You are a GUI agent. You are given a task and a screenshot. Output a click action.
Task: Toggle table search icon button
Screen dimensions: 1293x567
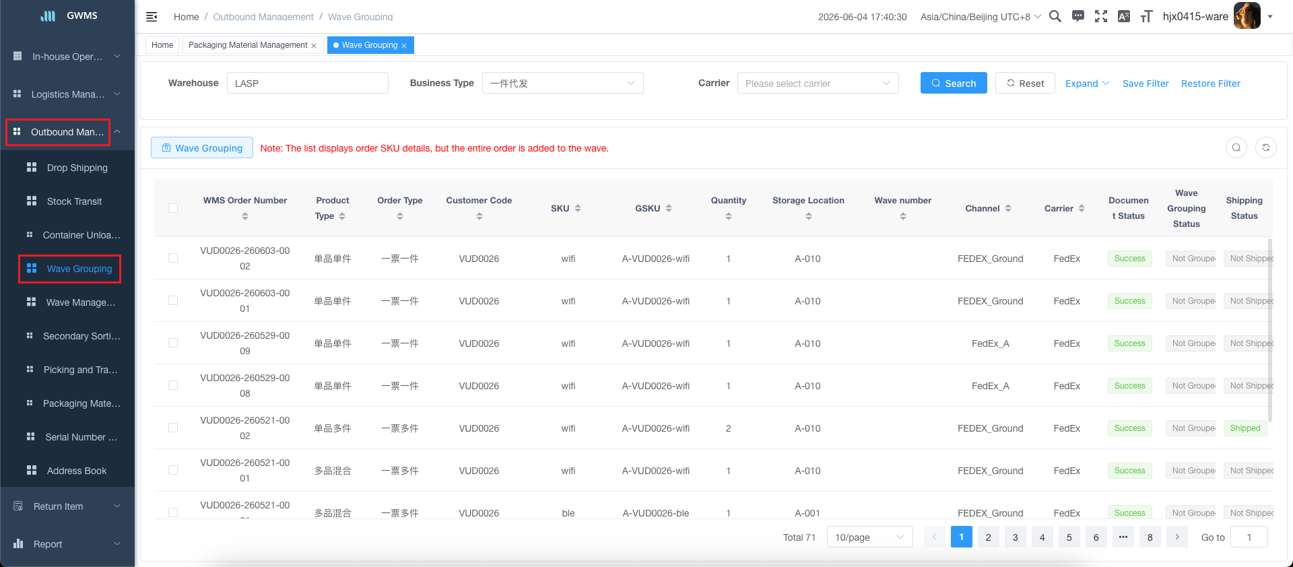1236,147
